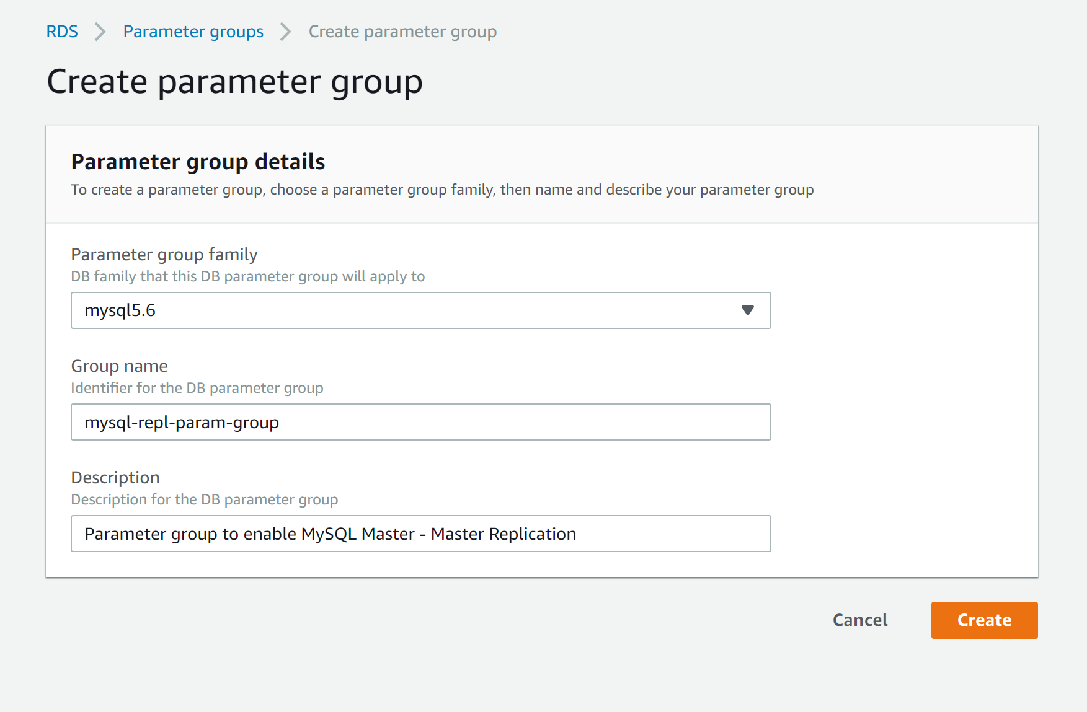
Task: Click the Create parameter group page title
Action: click(234, 81)
